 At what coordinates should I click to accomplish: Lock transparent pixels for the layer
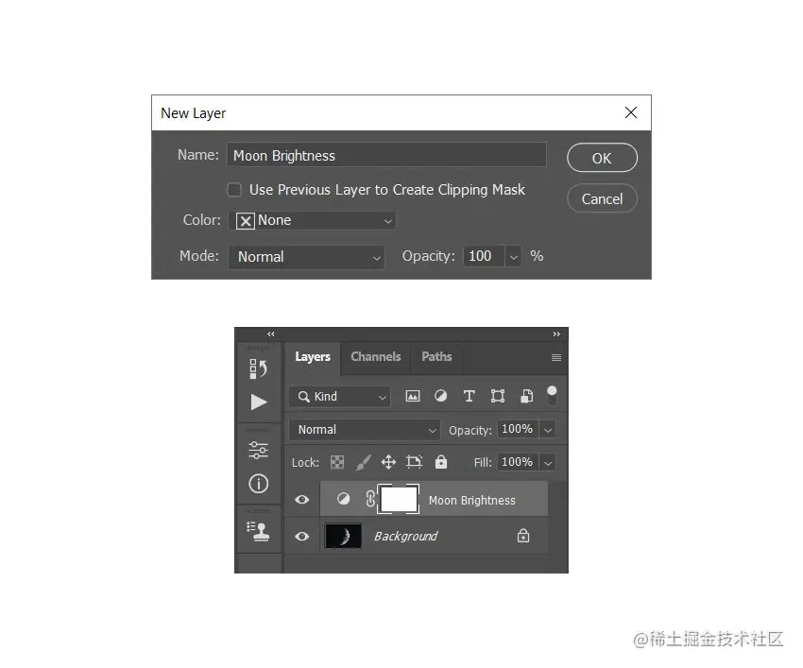337,462
